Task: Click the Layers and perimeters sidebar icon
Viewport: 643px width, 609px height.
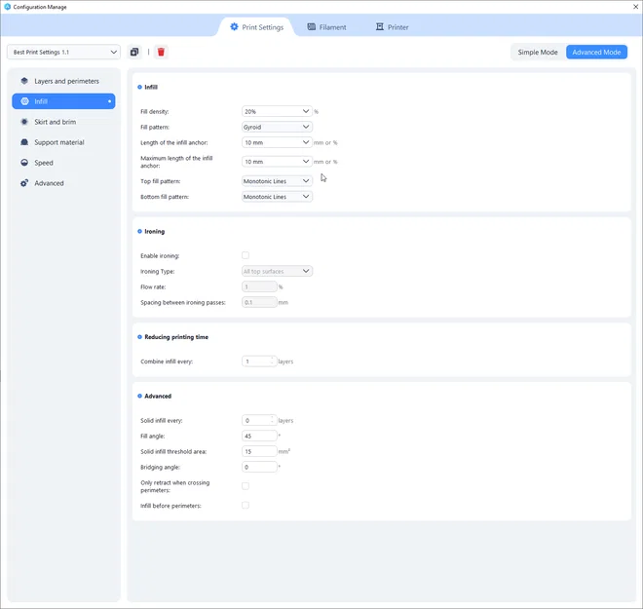Action: (24, 81)
